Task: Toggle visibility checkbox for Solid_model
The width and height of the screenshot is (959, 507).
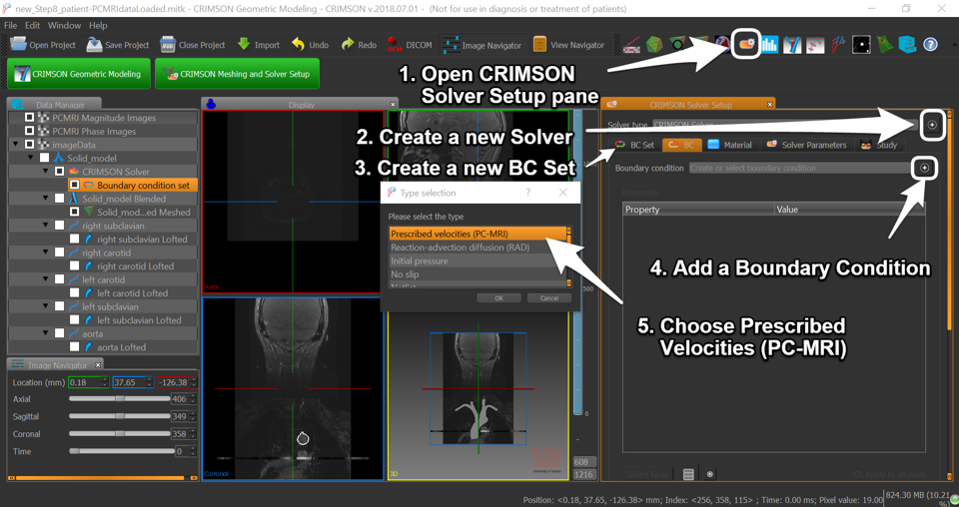Action: [44, 158]
